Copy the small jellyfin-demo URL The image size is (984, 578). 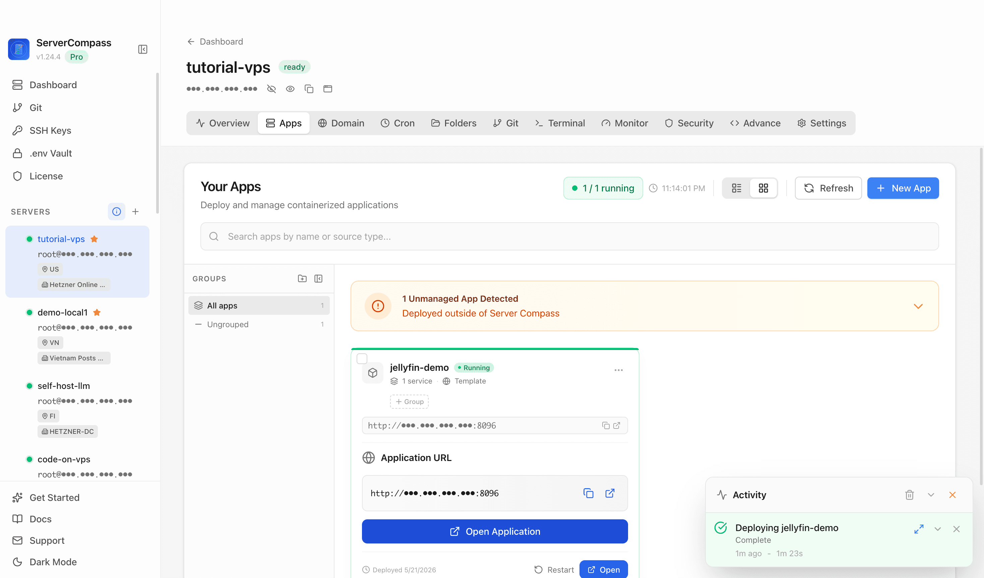click(x=606, y=426)
